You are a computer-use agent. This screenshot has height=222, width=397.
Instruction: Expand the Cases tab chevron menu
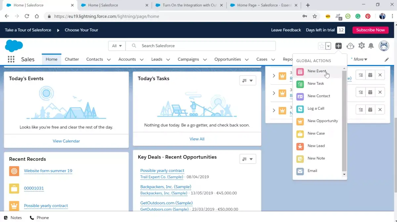coord(273,60)
